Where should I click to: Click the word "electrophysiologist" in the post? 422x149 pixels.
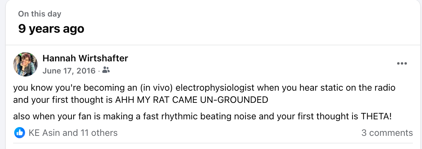[x=215, y=88]
